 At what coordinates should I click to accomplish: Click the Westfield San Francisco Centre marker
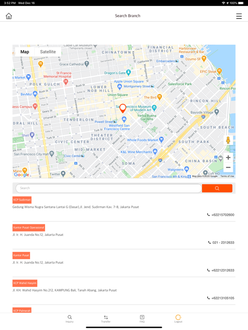124,119
